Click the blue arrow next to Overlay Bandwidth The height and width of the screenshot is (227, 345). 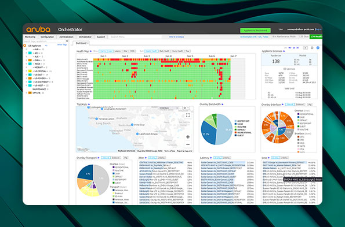pyautogui.click(x=223, y=105)
